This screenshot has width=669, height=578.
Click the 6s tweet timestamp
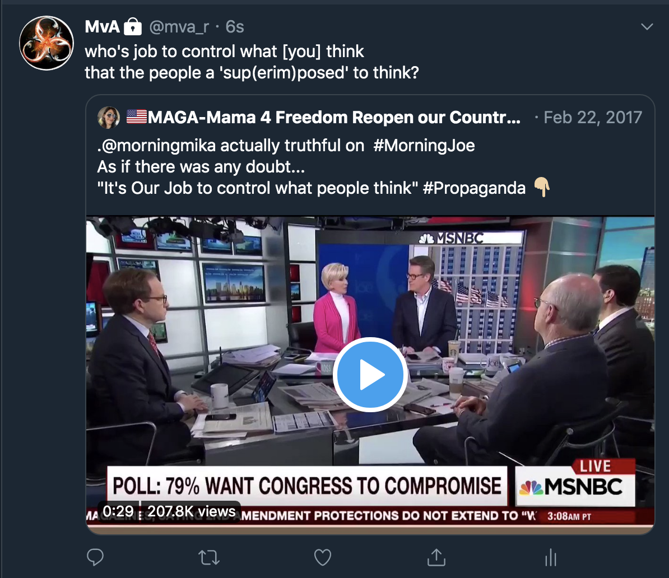pos(235,27)
